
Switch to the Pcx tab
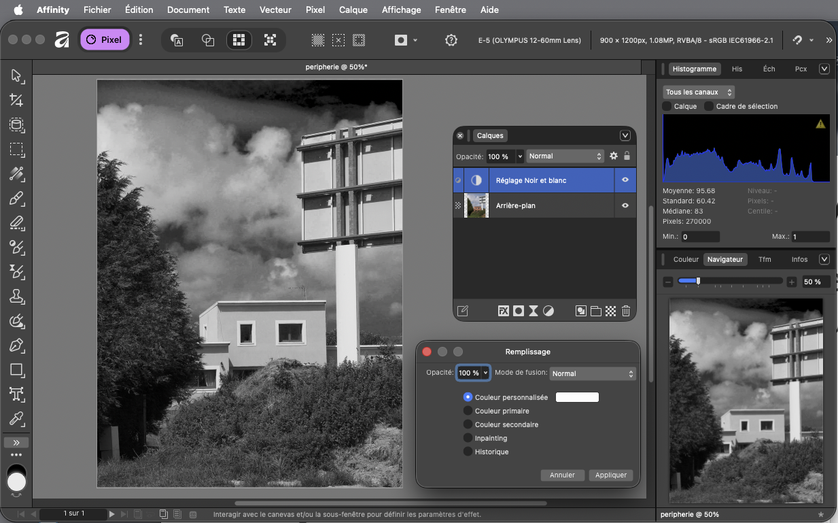click(801, 69)
